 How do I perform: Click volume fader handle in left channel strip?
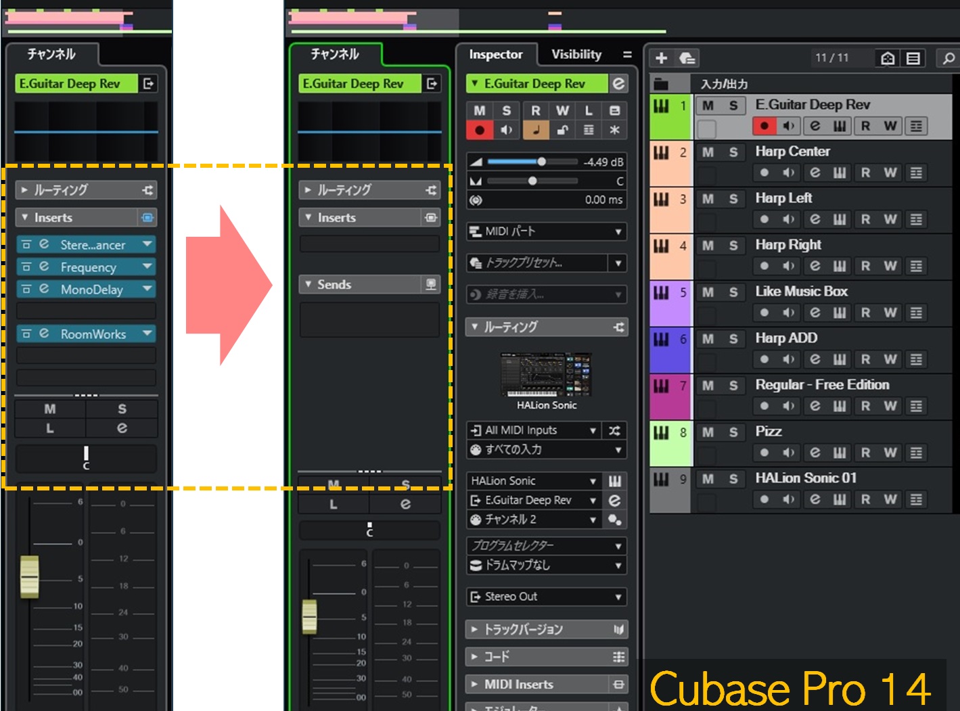click(x=29, y=576)
